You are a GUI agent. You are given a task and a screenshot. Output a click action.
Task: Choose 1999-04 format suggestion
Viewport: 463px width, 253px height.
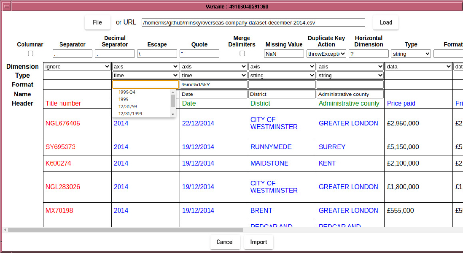tap(141, 92)
